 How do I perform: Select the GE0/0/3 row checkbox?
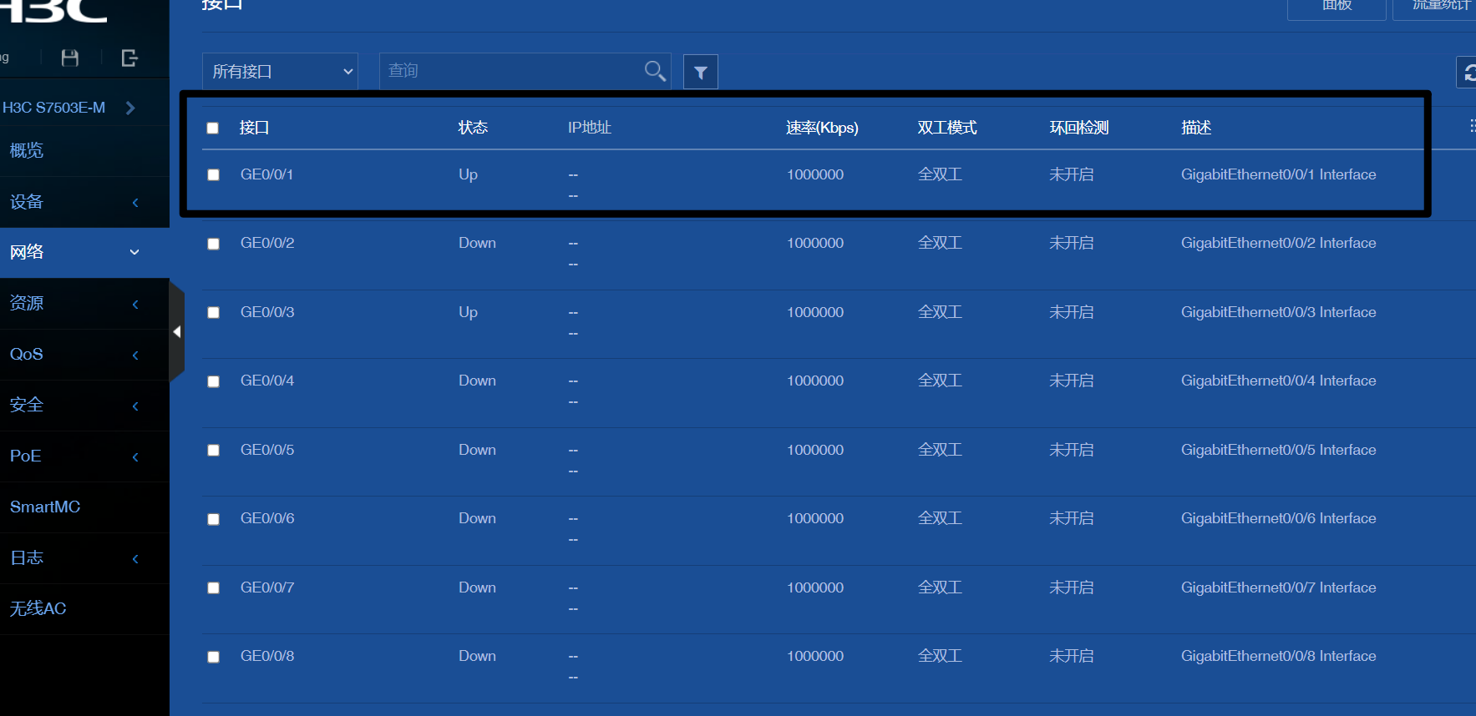pyautogui.click(x=214, y=313)
